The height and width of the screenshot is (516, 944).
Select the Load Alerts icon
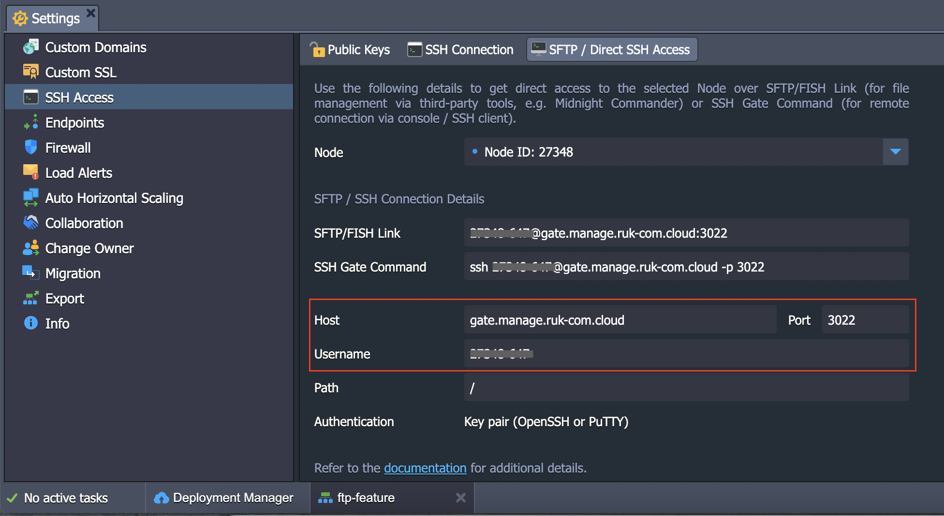click(30, 172)
